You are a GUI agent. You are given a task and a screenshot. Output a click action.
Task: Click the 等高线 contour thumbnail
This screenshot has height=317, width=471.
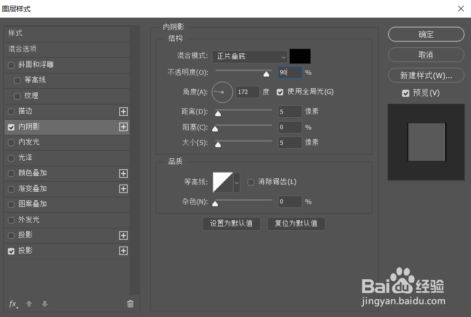click(x=223, y=183)
